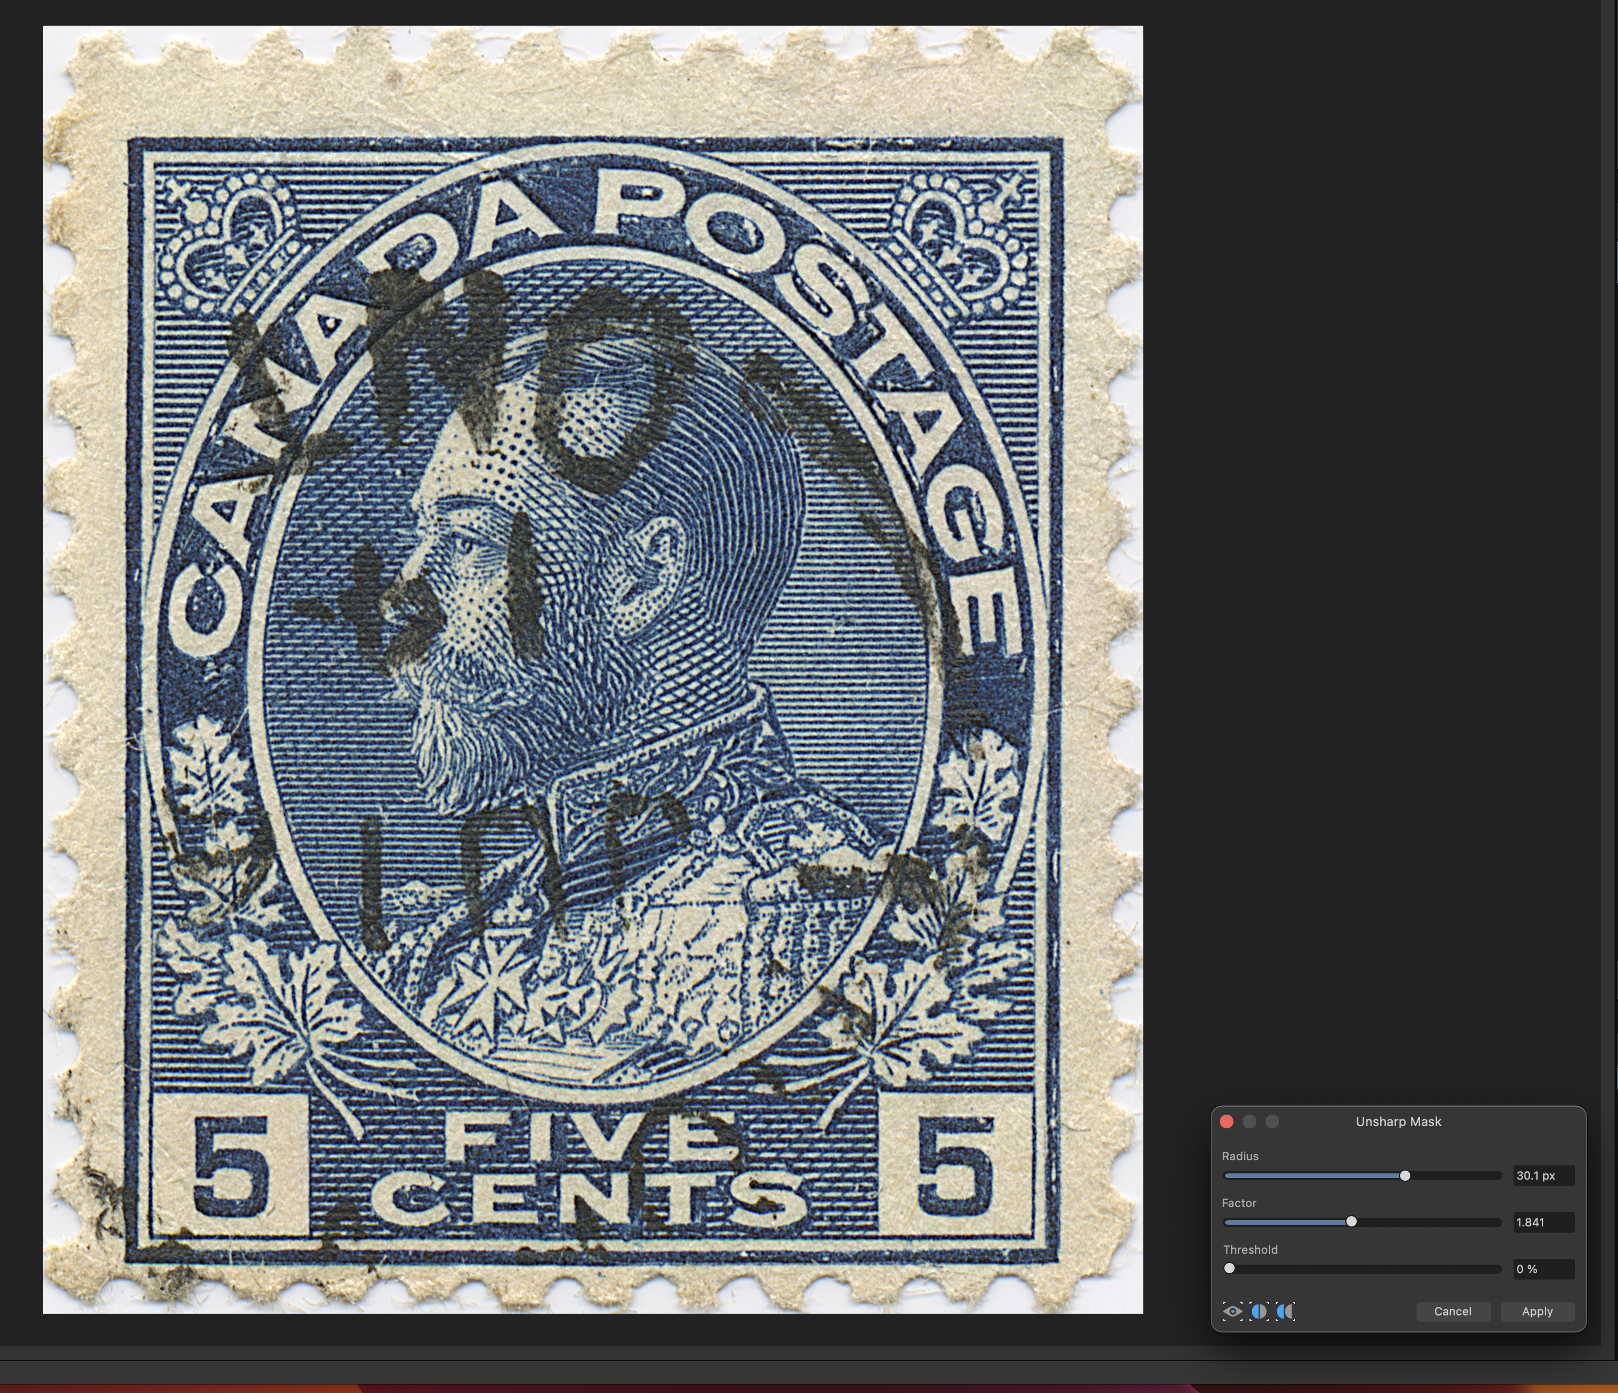This screenshot has width=1618, height=1393.
Task: Click the Factor slider handle
Action: click(x=1352, y=1222)
